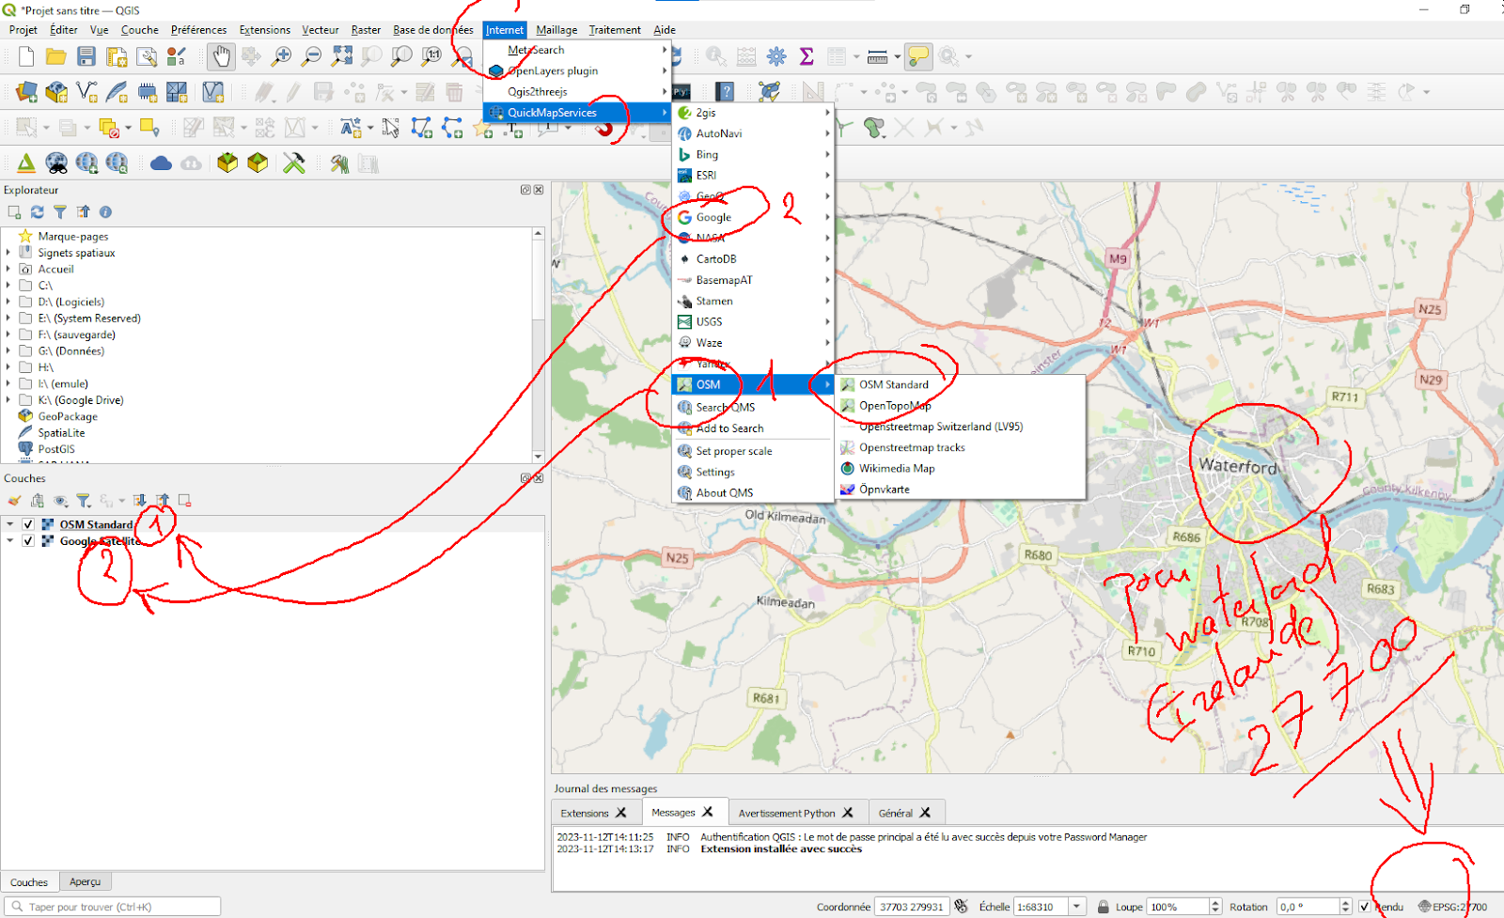Viewport: 1504px width, 918px height.
Task: Select OpenTopoMap in the OSM submenu
Action: (961, 406)
